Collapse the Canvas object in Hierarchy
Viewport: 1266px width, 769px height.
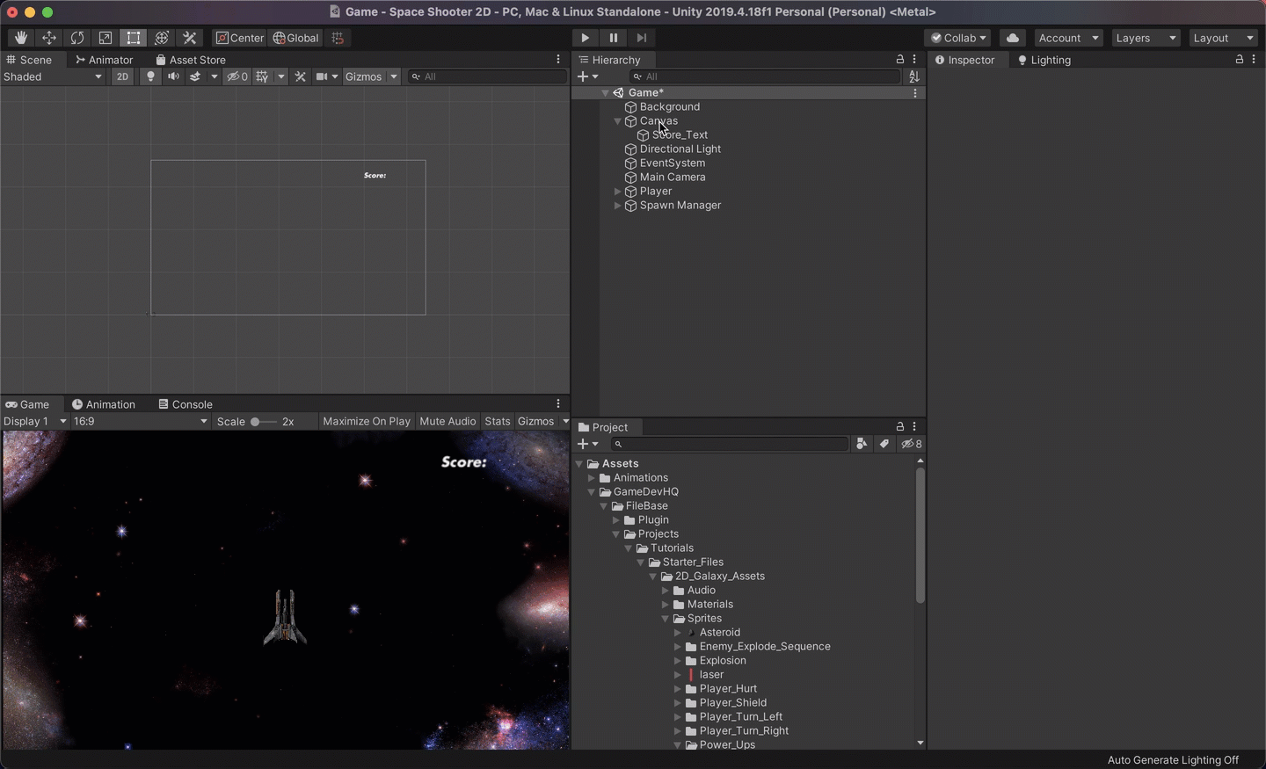[617, 121]
